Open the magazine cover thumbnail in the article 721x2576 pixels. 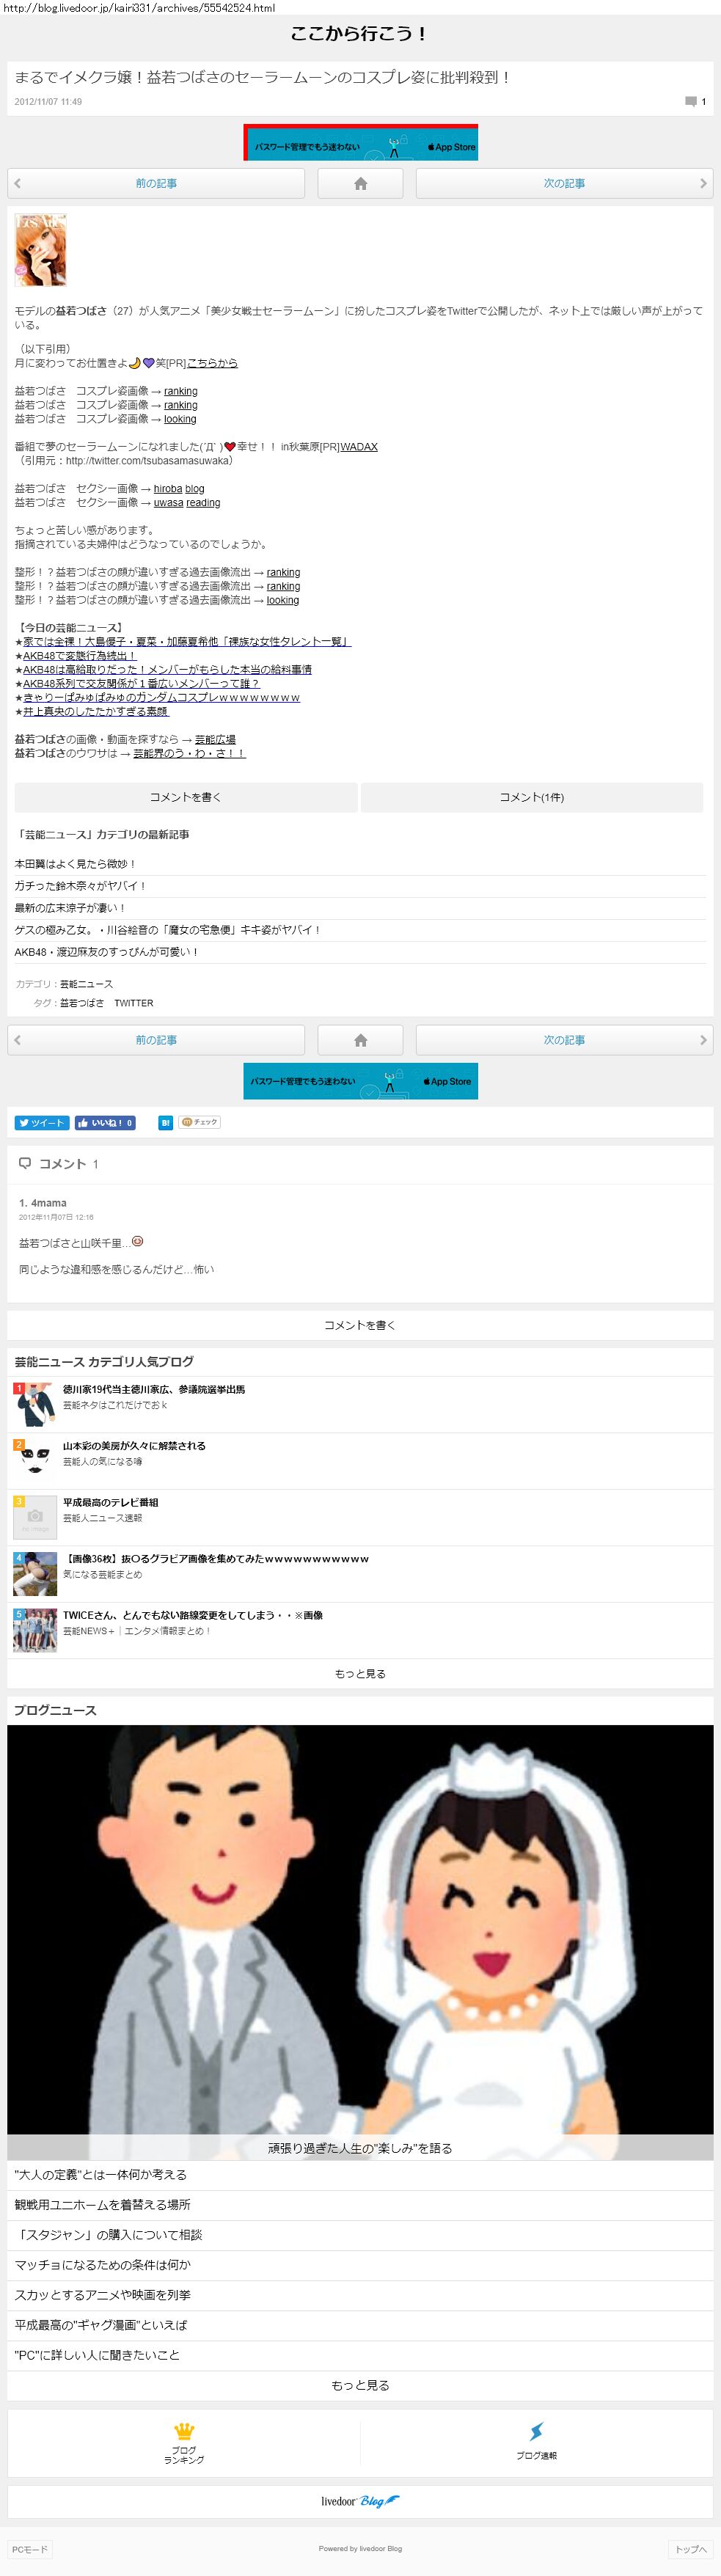(40, 250)
